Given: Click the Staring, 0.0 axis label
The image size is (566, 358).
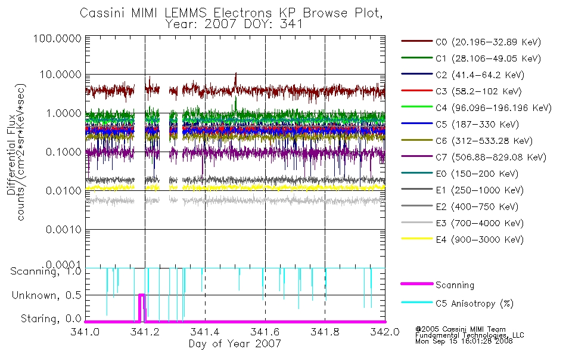Looking at the screenshot, I should (x=51, y=319).
